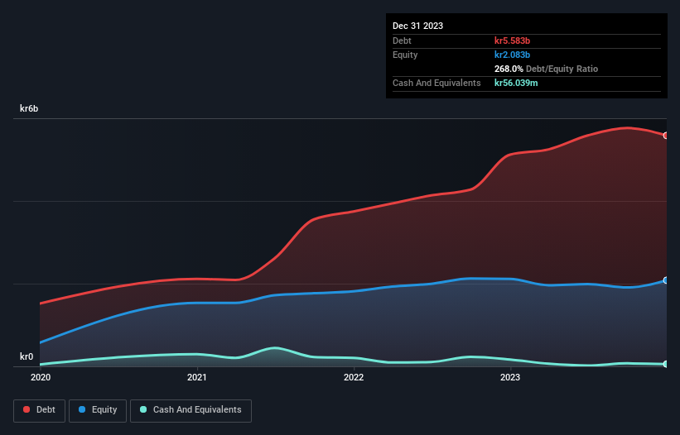680x435 pixels.
Task: Select the 2023 x-axis label
Action: click(510, 377)
